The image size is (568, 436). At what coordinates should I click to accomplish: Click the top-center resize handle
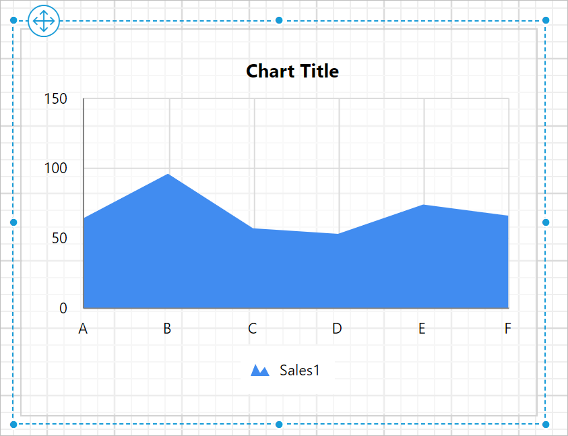tap(278, 21)
